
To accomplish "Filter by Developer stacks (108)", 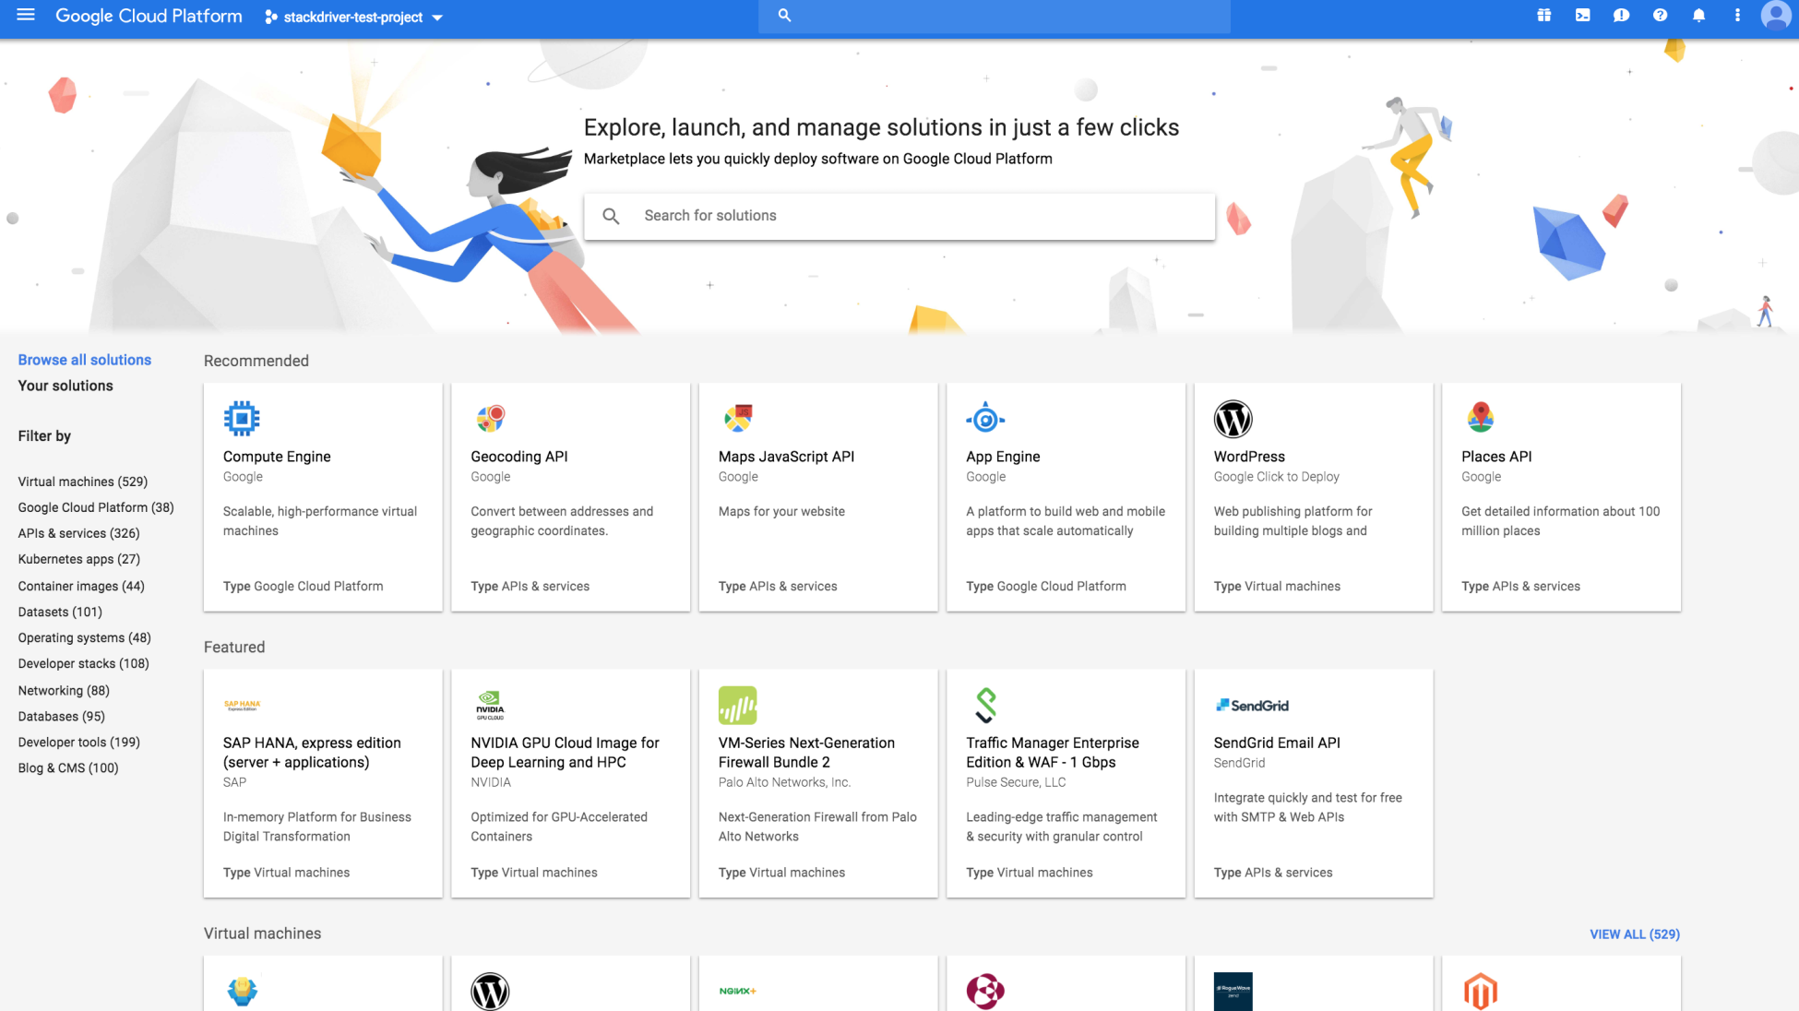I will (84, 663).
